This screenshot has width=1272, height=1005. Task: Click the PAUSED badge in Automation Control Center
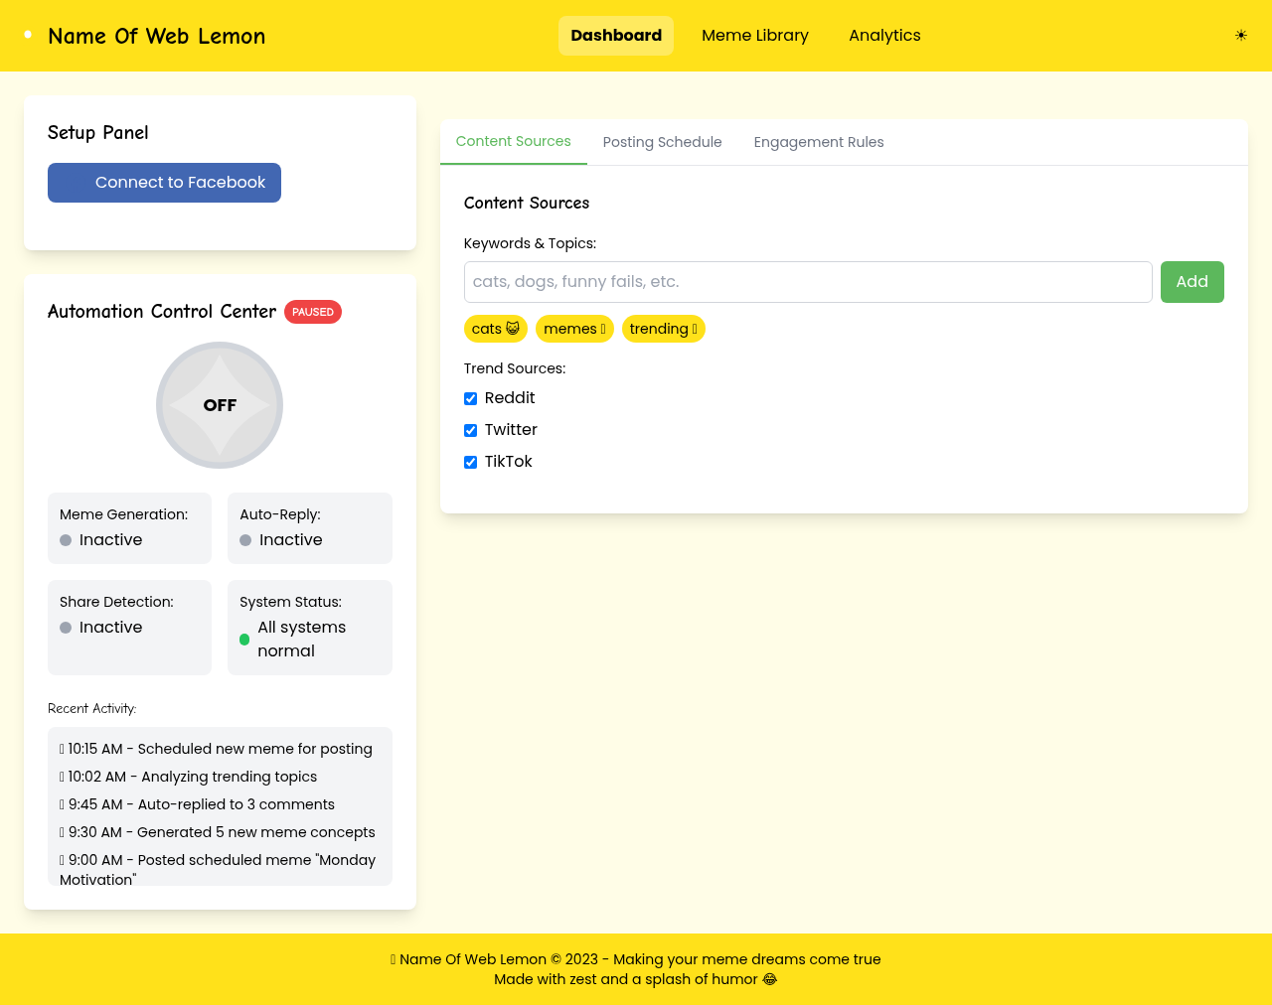(x=312, y=312)
